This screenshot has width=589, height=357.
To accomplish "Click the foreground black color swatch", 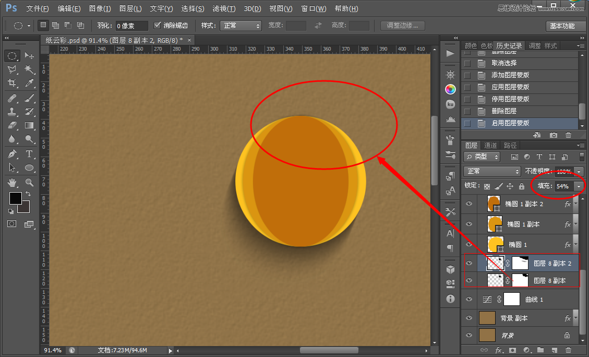I will point(15,198).
